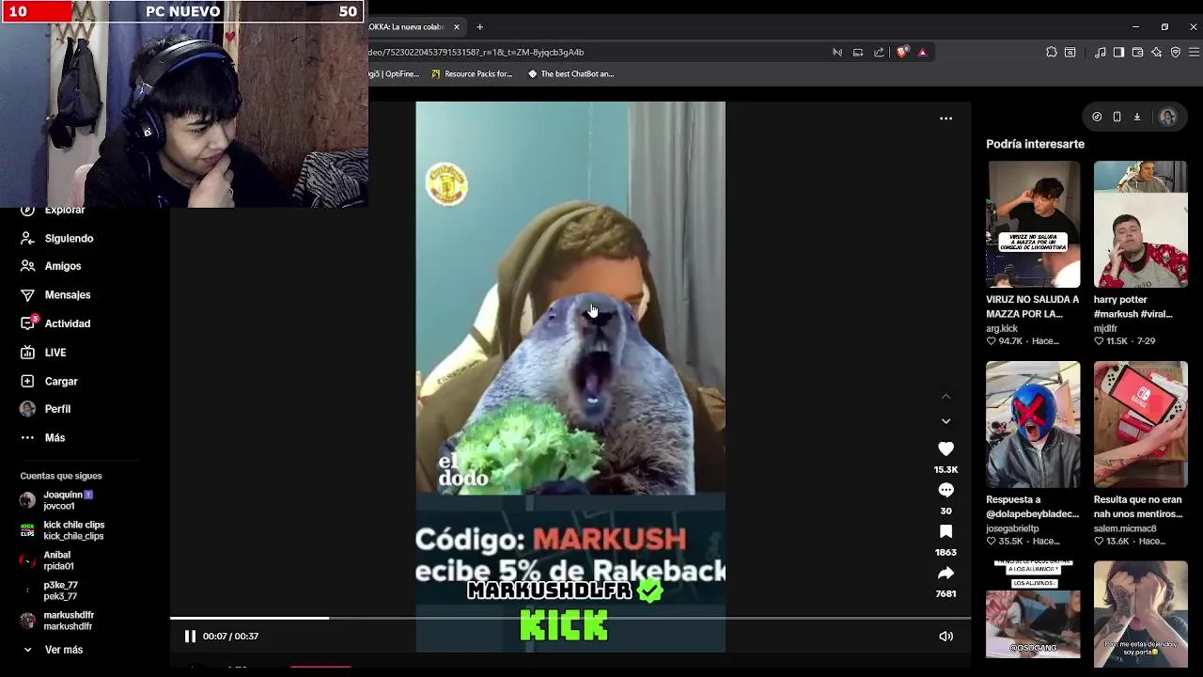Click the Cargar plus-square icon

tap(27, 382)
